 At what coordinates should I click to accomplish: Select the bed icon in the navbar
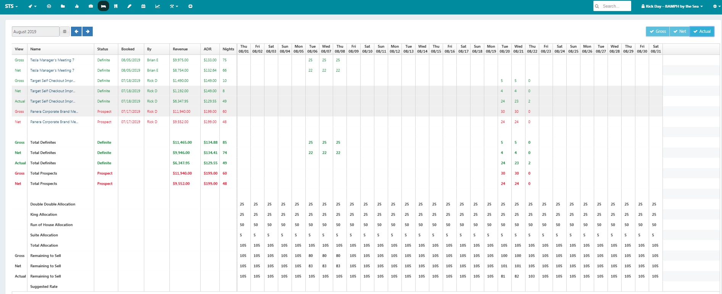103,6
